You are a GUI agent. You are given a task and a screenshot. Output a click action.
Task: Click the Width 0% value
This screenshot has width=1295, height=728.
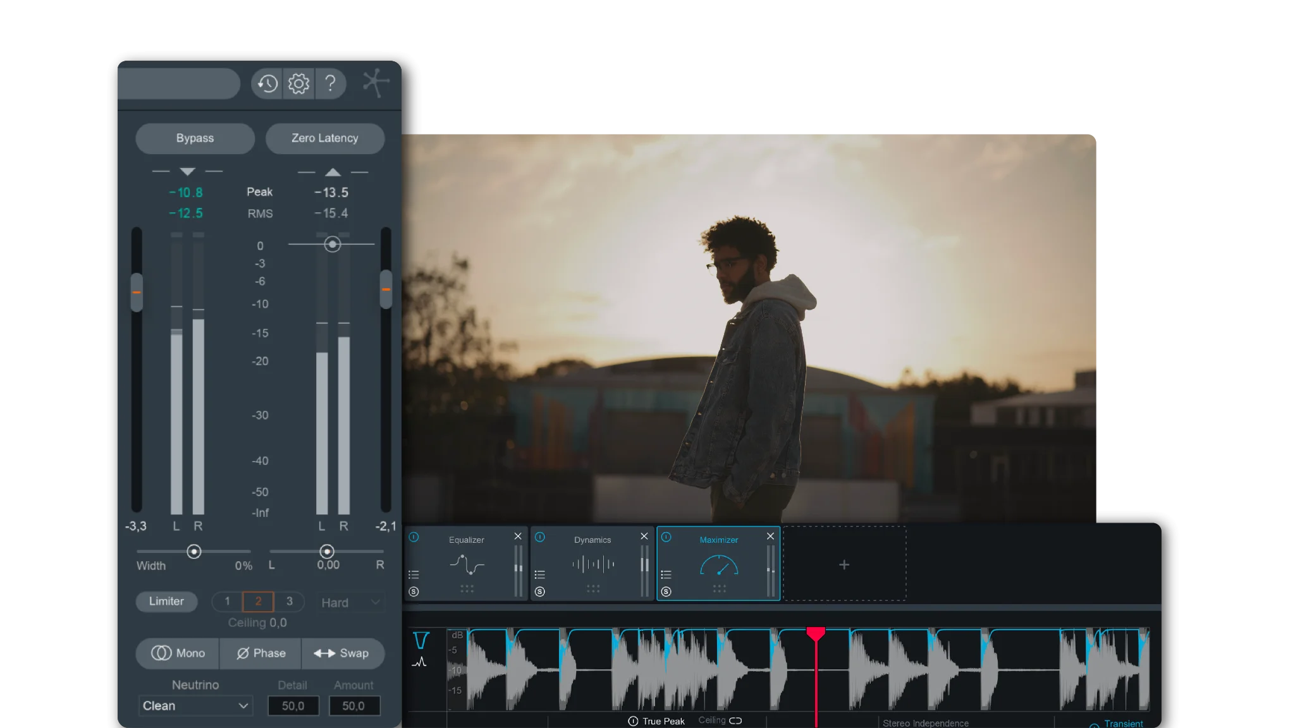243,566
